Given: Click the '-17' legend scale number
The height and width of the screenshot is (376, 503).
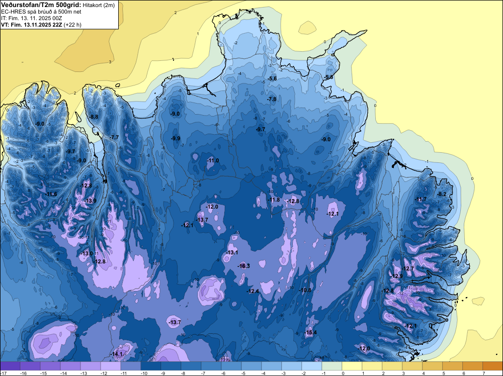Looking at the screenshot, I should click(x=3, y=373).
